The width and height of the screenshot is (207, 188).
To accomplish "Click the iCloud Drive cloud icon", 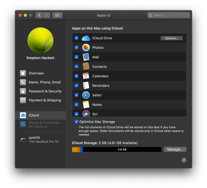I will tap(86, 38).
